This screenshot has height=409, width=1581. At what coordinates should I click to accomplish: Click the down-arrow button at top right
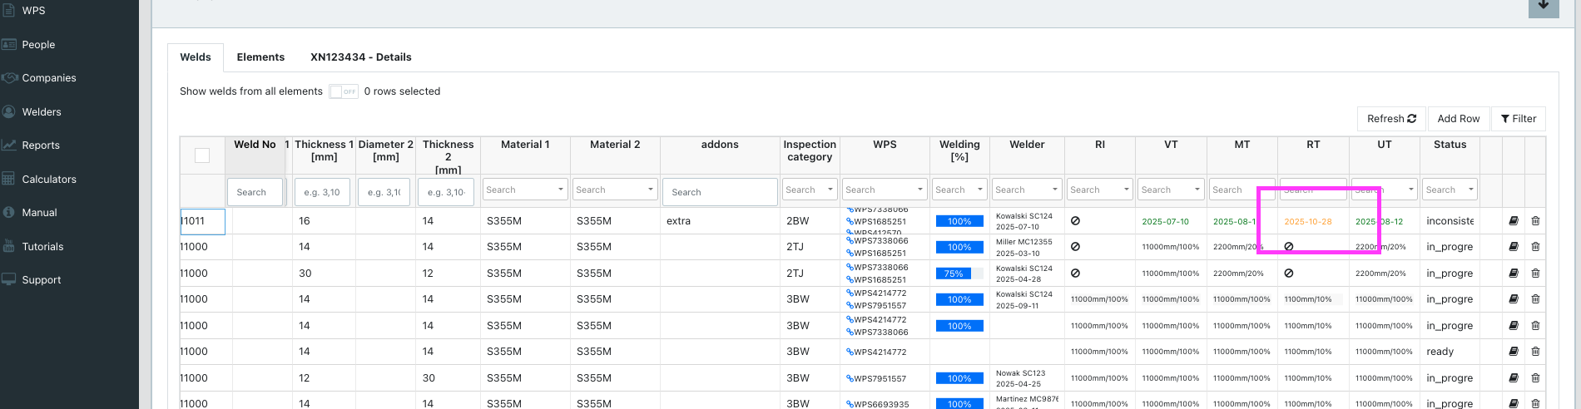1544,7
